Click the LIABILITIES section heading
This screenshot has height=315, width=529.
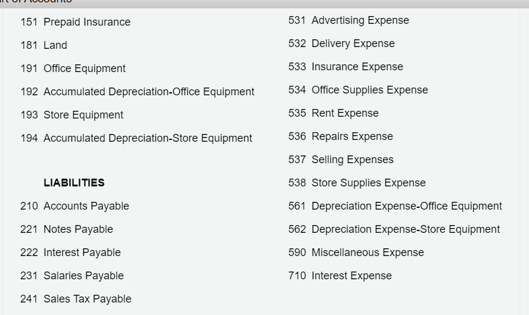74,183
